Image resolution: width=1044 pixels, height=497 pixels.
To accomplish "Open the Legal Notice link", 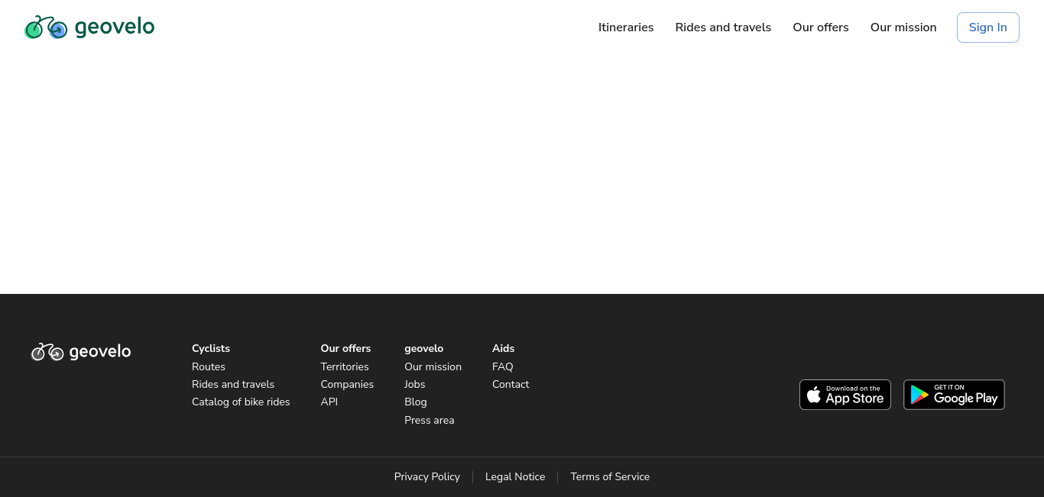I will point(515,476).
